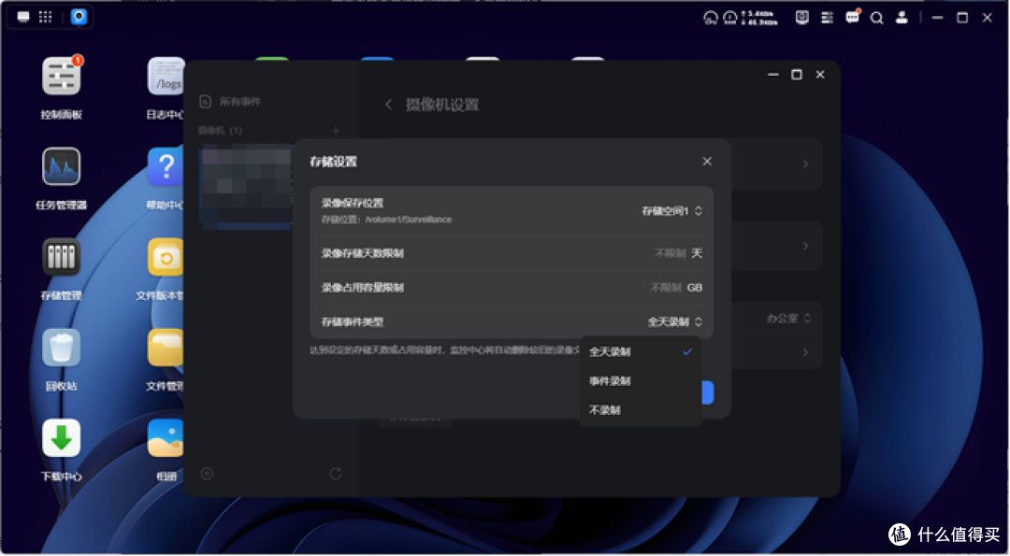
Task: Open the user account icon
Action: tap(902, 18)
